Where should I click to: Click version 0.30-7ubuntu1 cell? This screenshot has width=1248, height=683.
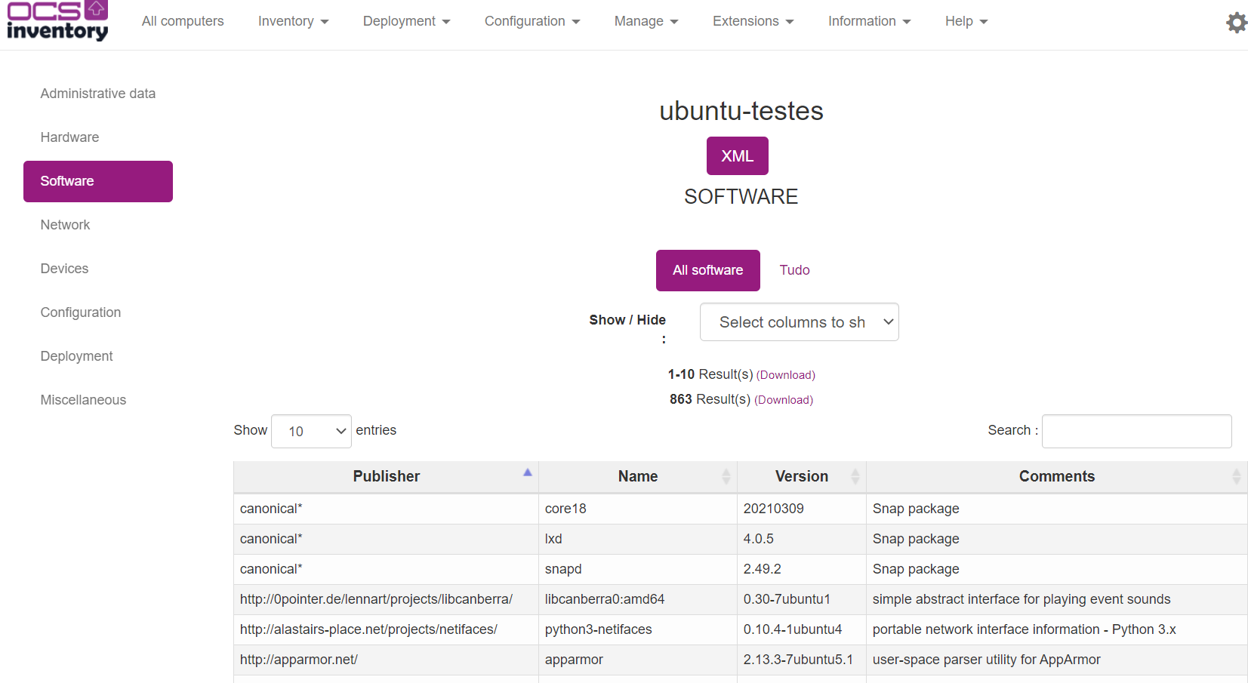802,599
